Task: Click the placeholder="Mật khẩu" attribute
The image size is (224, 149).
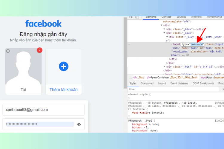Action: pos(207,52)
